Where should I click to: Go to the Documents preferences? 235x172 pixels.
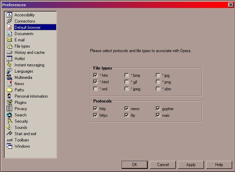point(24,34)
